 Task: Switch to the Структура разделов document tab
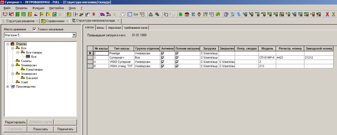click(20, 21)
